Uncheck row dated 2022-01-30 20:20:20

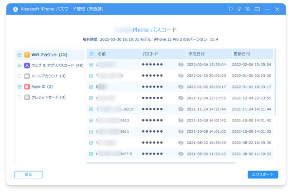pos(91,76)
